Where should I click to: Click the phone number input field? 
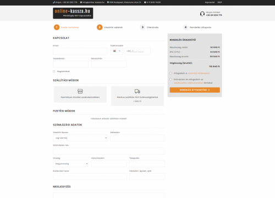(137, 51)
